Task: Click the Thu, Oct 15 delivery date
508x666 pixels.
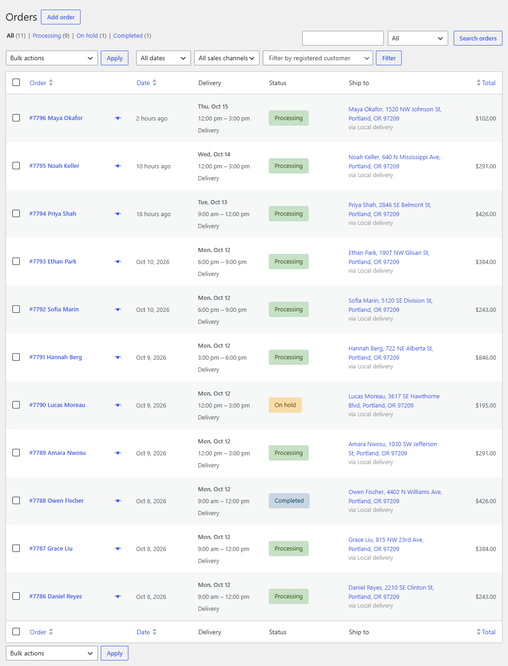Action: point(213,106)
